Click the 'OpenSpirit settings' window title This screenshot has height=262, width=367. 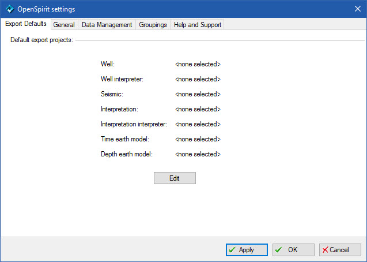[x=46, y=9]
